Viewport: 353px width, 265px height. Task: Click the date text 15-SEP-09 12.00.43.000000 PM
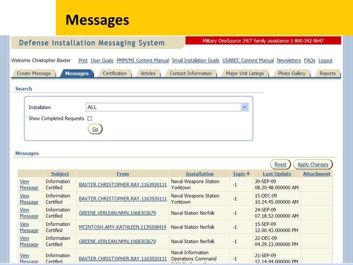[x=277, y=227]
